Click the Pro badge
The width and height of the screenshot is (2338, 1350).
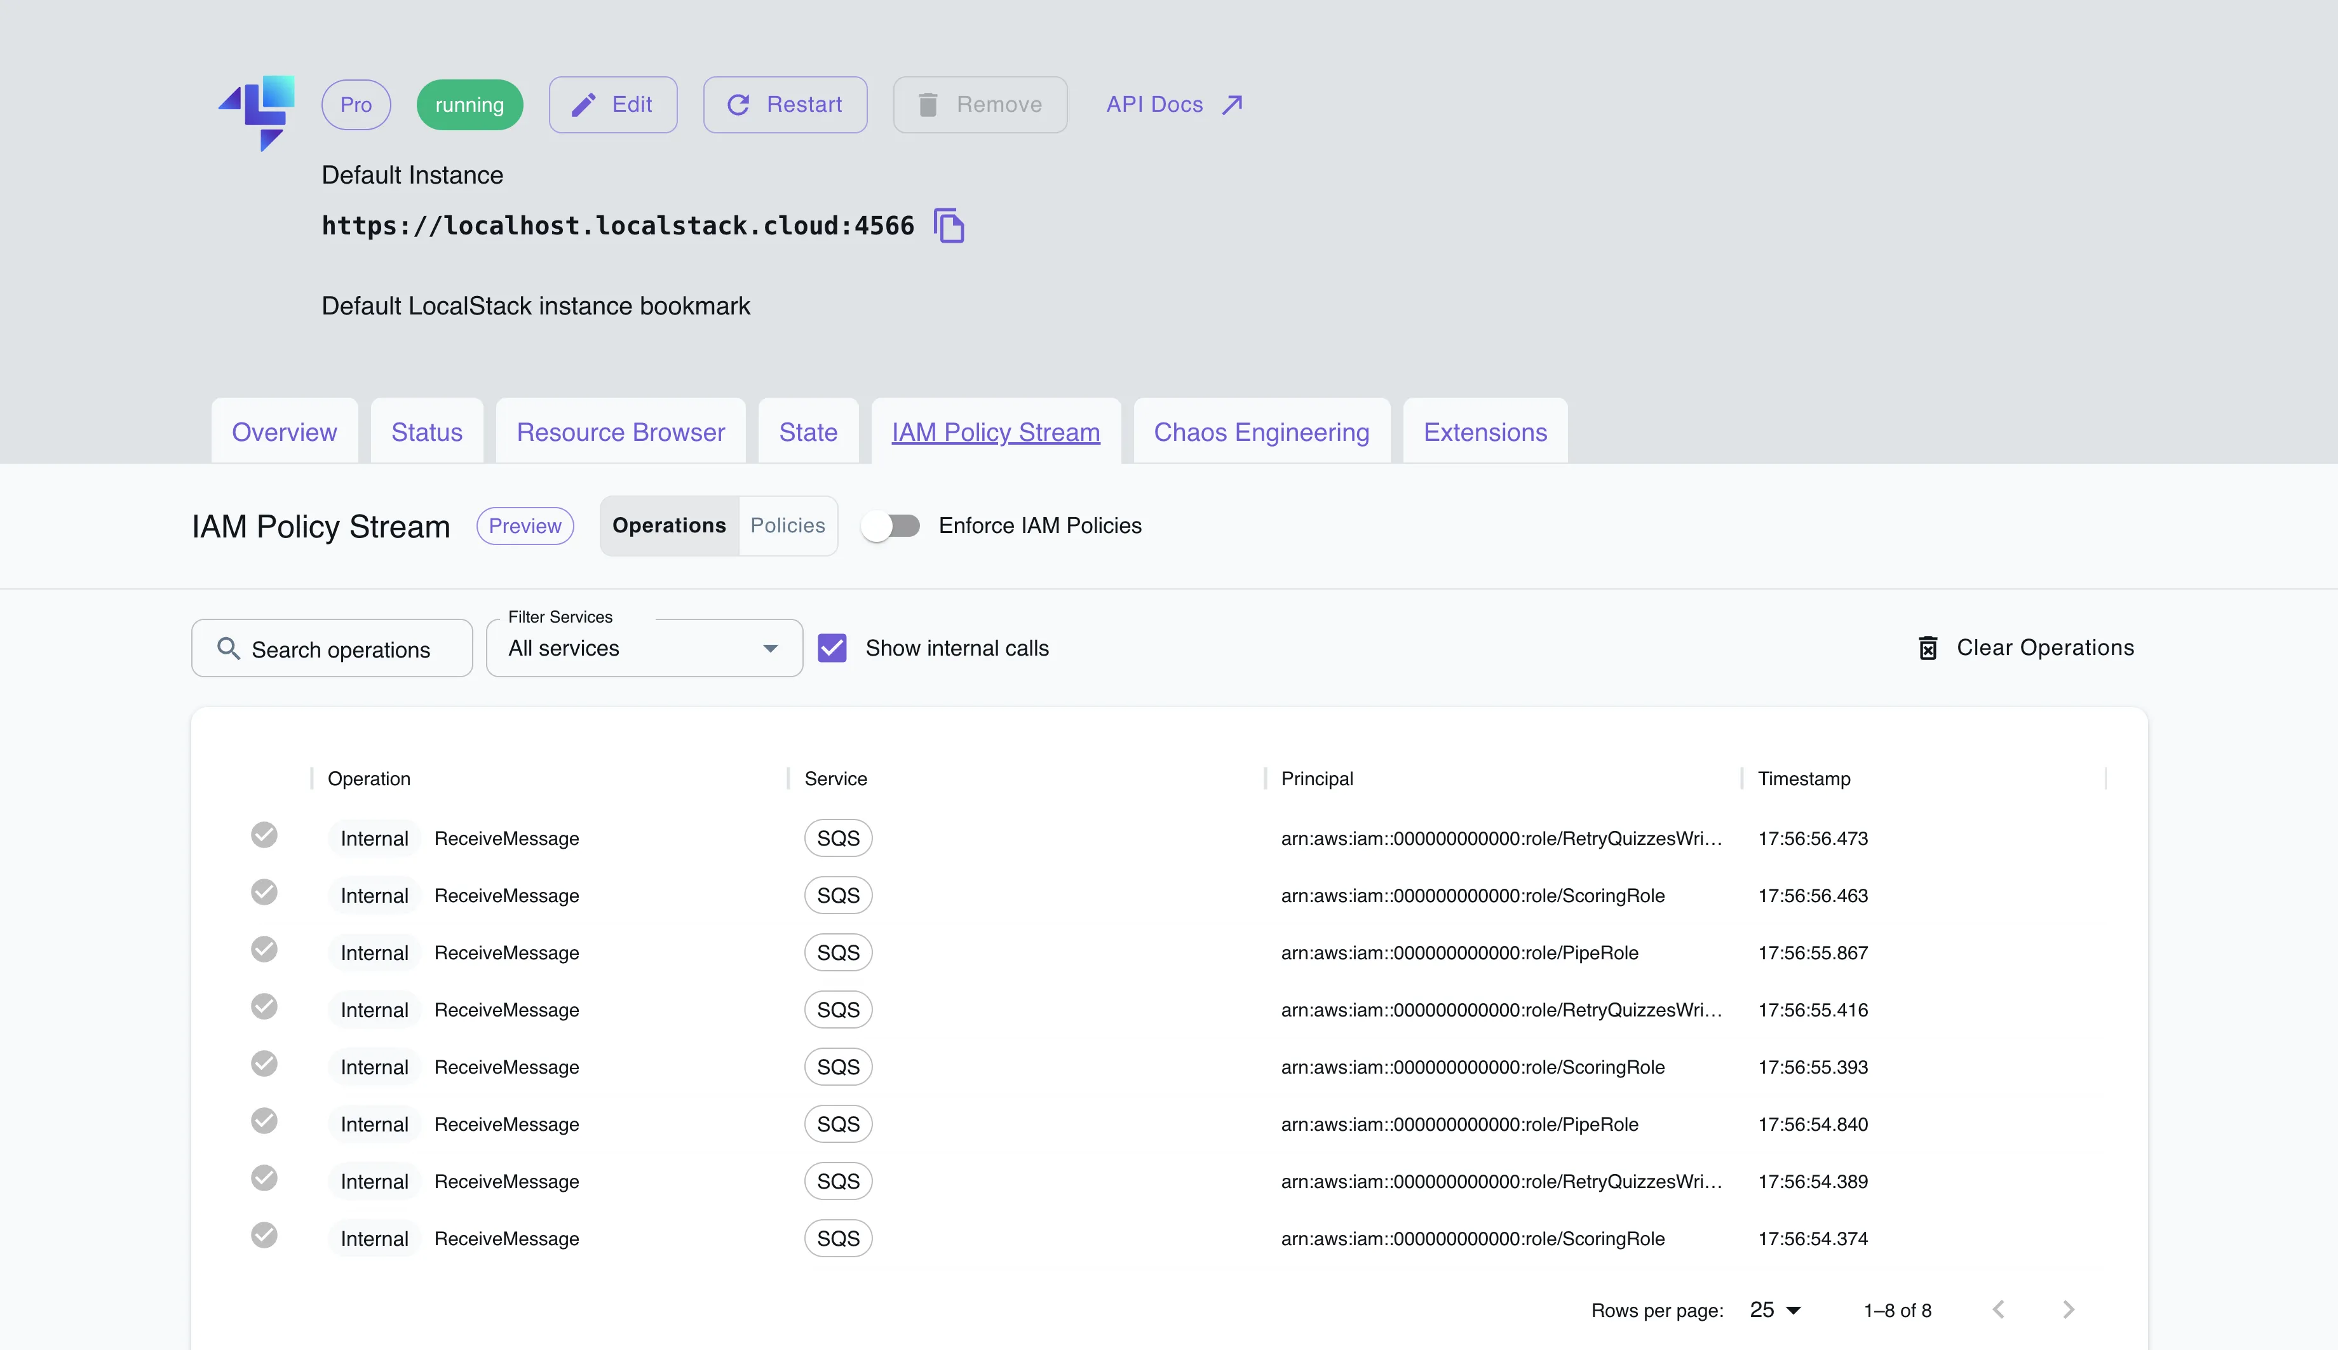[x=356, y=104]
